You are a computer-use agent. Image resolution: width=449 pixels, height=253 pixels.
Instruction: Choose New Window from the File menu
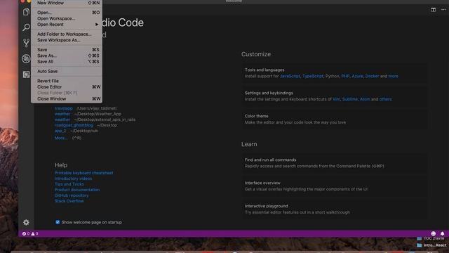(x=67, y=3)
